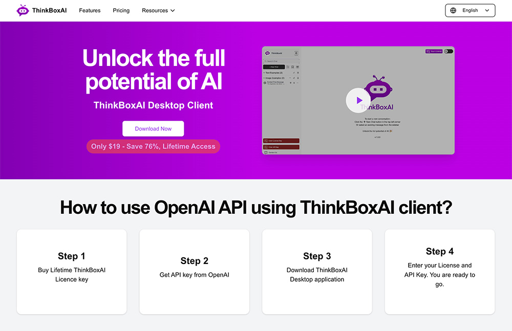
Task: Click the settings icon beside ThinkBoxAI in preview sidebar
Action: 296,53
